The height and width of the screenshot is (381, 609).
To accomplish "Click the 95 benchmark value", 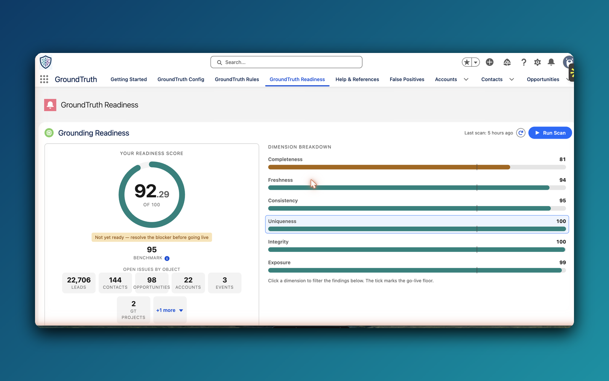I will (x=152, y=250).
